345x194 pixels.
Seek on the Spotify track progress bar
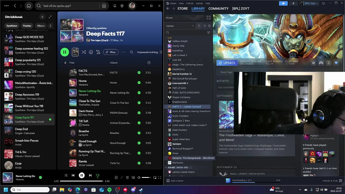(x=82, y=181)
